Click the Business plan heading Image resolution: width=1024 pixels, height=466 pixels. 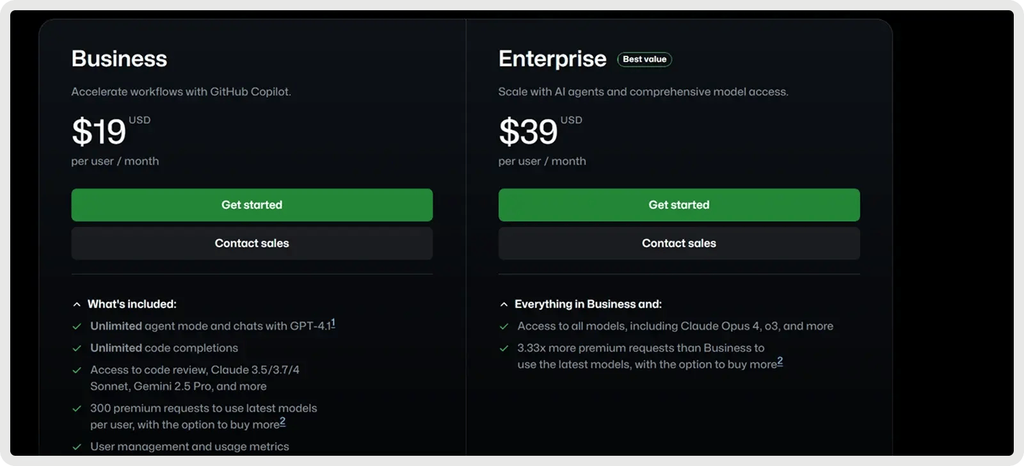(x=119, y=59)
